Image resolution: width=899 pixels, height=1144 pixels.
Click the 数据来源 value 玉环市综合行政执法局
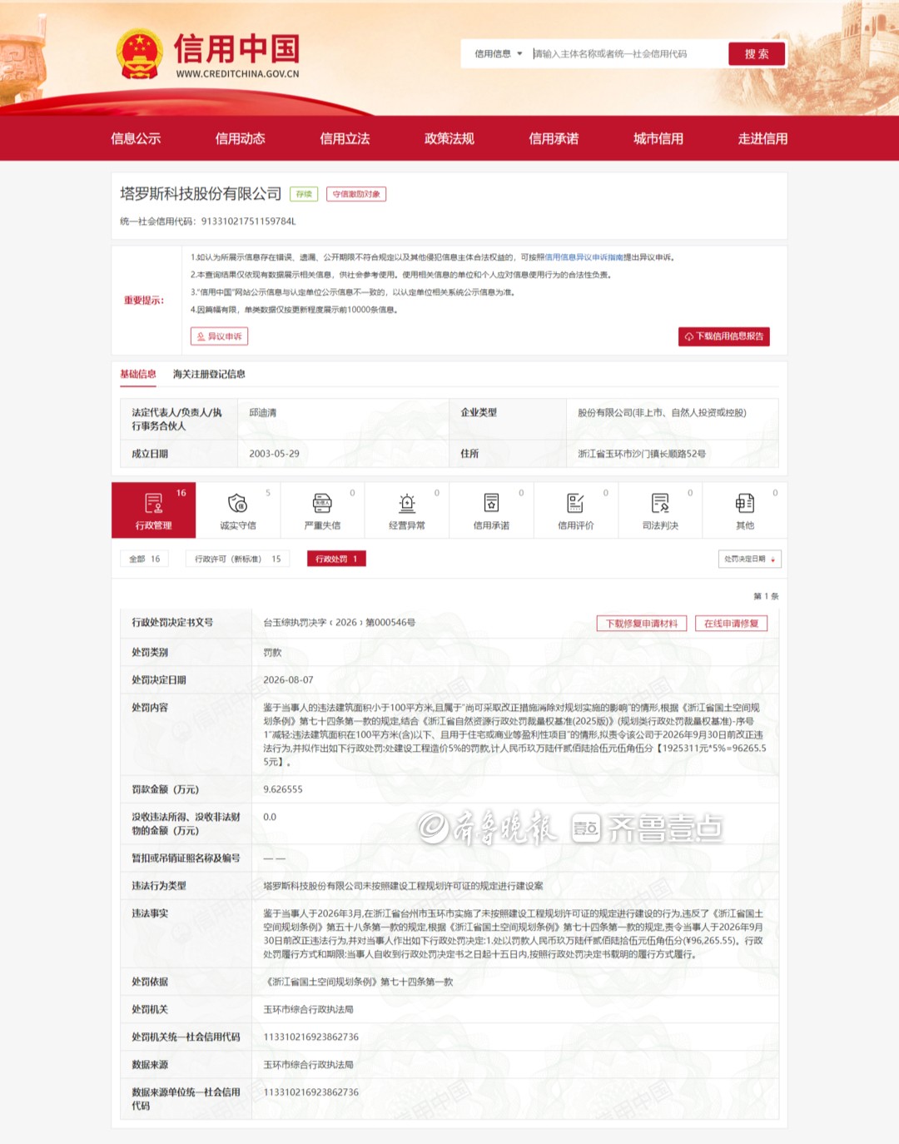point(309,1064)
